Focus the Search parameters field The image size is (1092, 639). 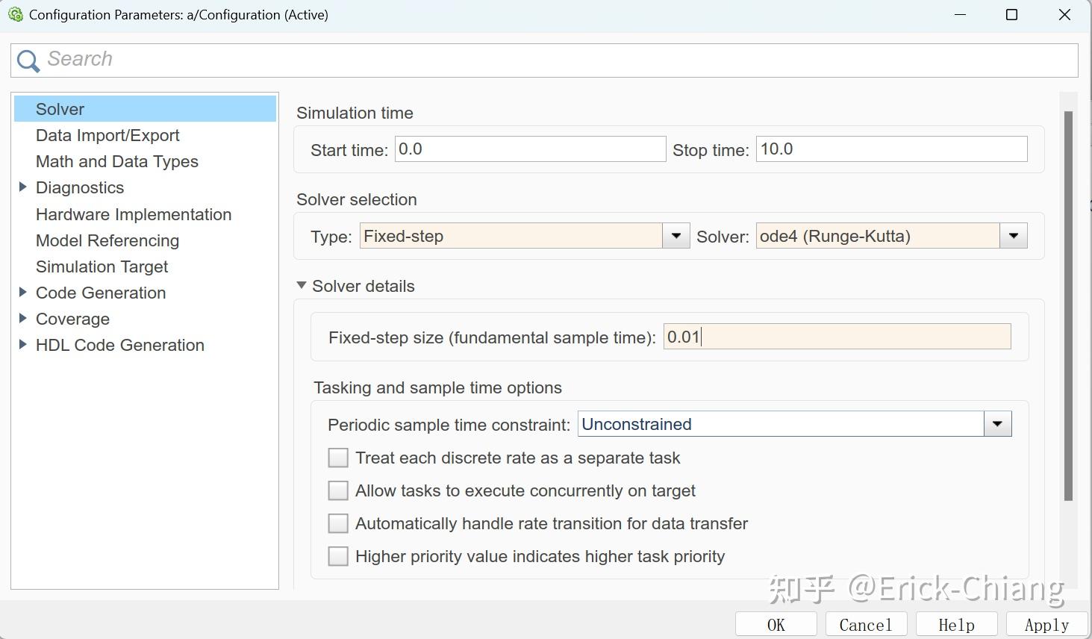(544, 60)
